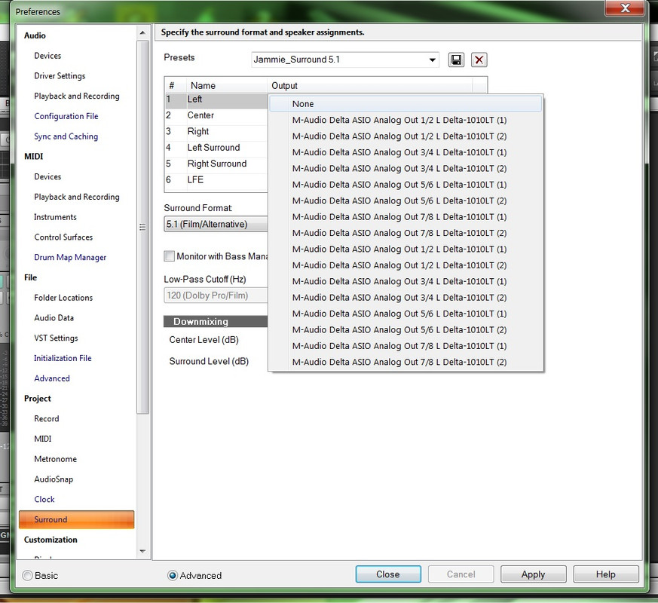Select the Right speaker row
The image size is (658, 603).
point(216,131)
